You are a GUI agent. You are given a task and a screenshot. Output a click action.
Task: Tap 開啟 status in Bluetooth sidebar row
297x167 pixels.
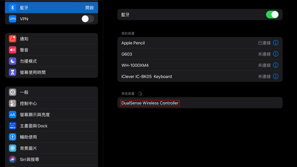click(x=89, y=8)
